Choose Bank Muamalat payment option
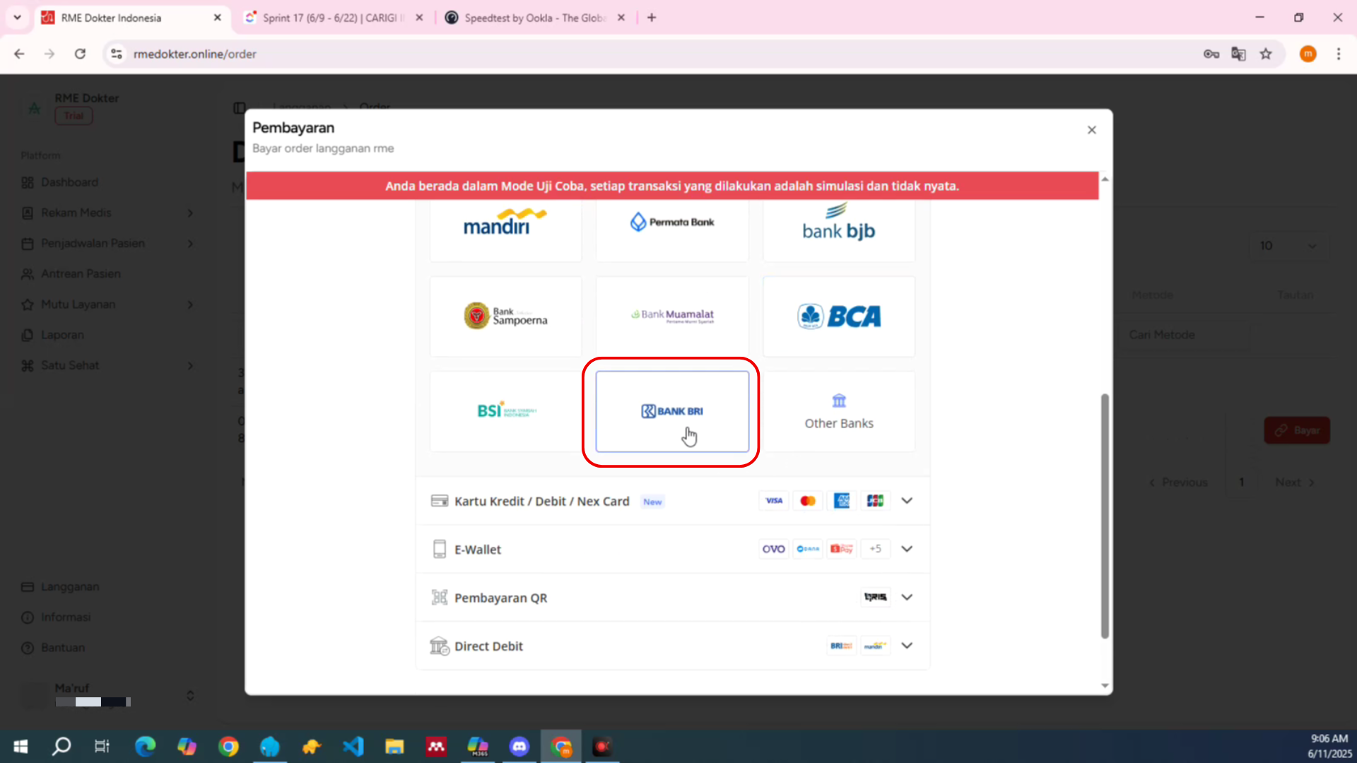 click(672, 316)
